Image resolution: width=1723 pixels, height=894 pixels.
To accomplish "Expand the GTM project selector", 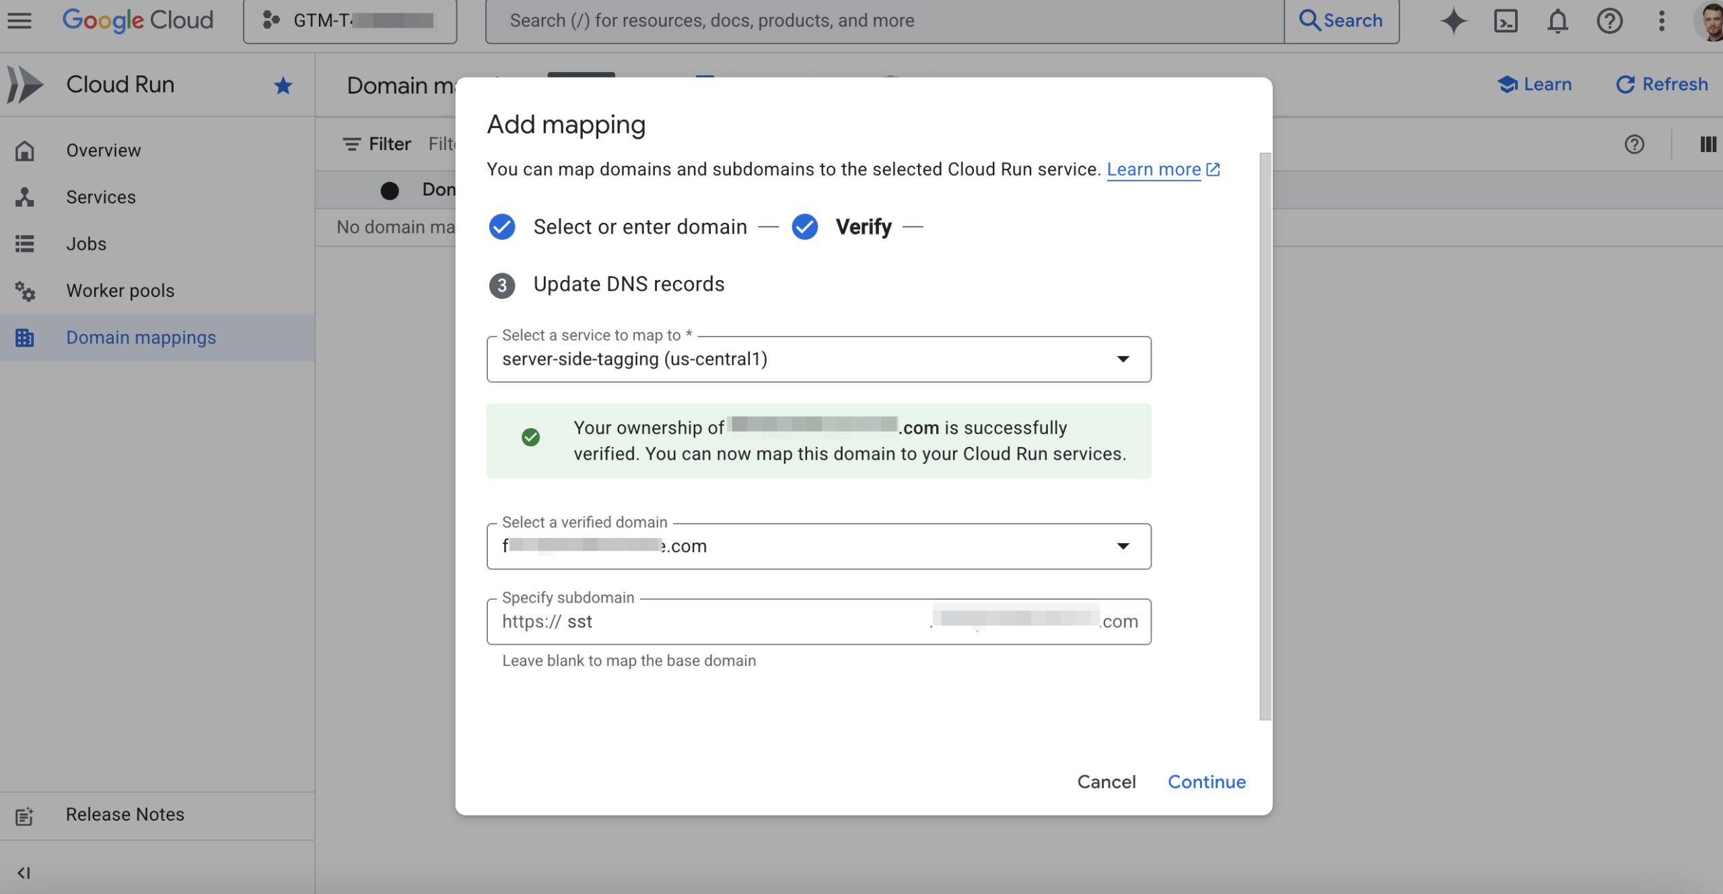I will tap(350, 20).
